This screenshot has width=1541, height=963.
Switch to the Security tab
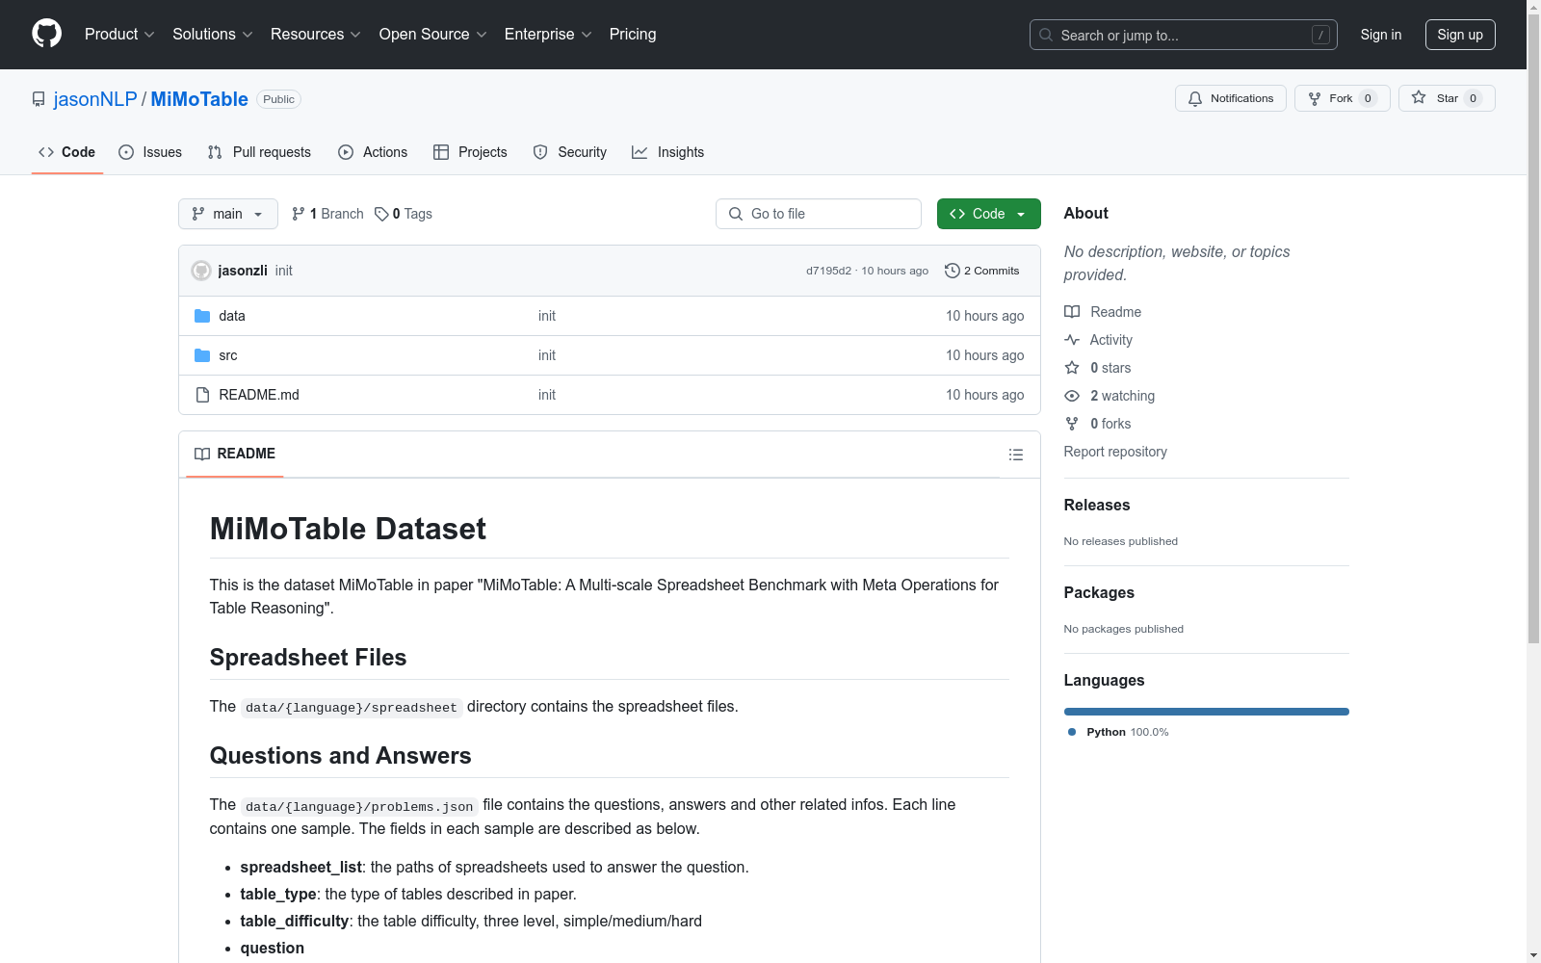click(570, 152)
